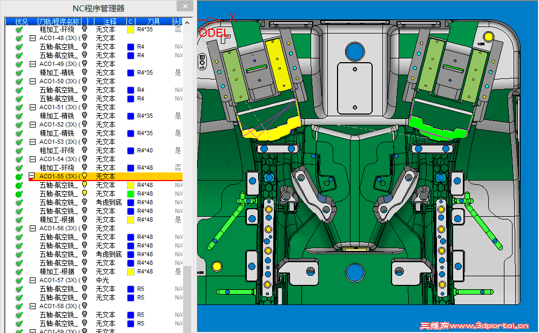Click the status checkmark of ACO1-49
539x333 pixels.
point(19,64)
